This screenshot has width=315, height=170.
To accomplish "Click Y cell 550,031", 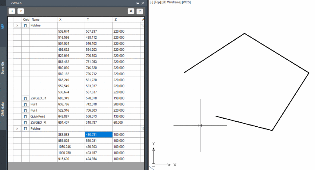I will [x=99, y=141].
